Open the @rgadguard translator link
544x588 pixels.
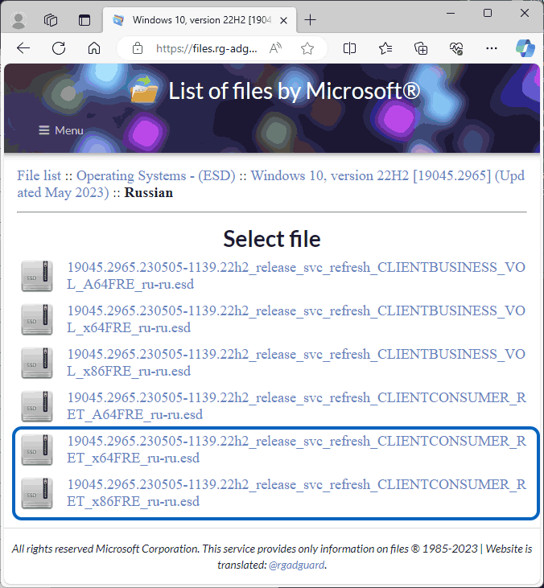click(x=297, y=565)
